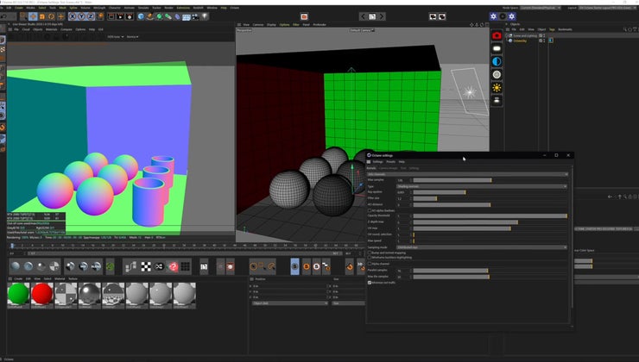Switch to the Camera Imager tab
This screenshot has width=639, height=362.
(x=388, y=168)
